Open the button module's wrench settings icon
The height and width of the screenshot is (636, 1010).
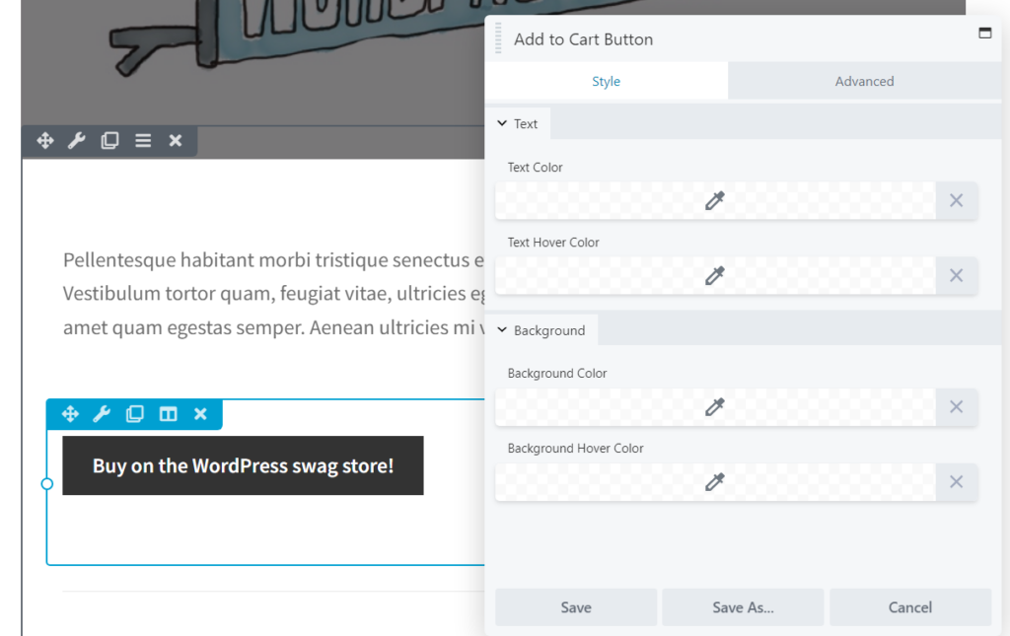(103, 414)
